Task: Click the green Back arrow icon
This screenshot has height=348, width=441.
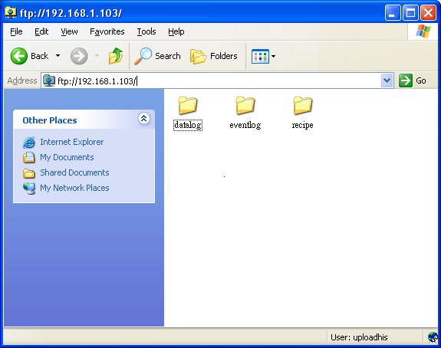Action: click(x=19, y=56)
